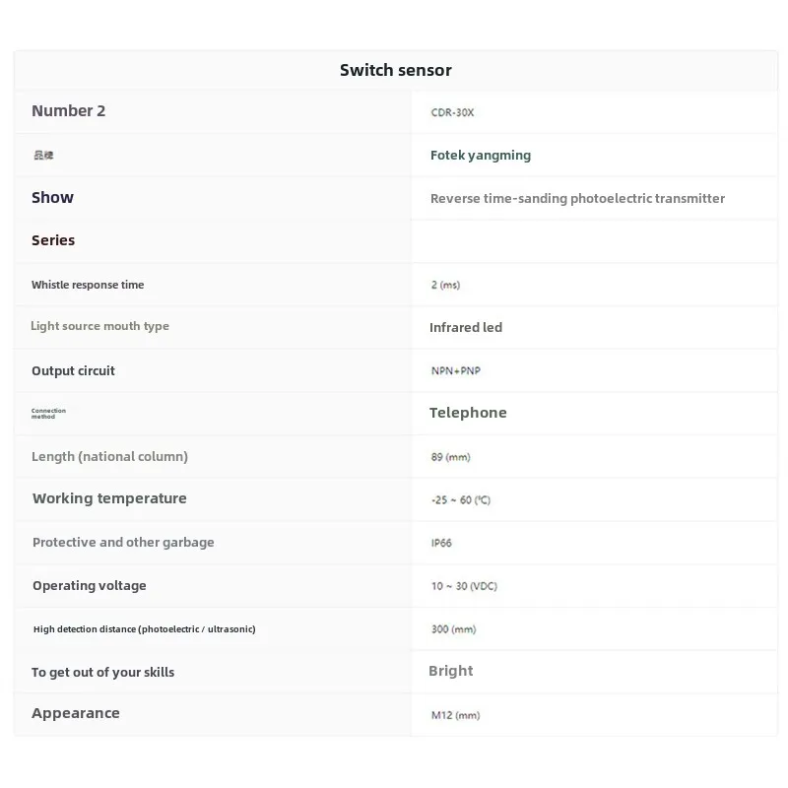Select the Series row label

(x=53, y=240)
